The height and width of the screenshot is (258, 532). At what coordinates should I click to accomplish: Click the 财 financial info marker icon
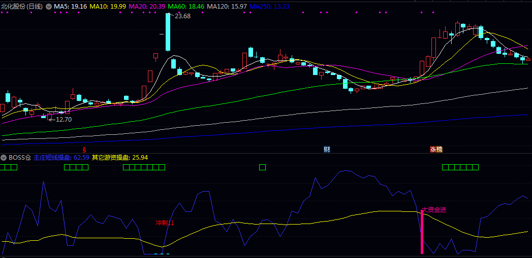tap(327, 150)
